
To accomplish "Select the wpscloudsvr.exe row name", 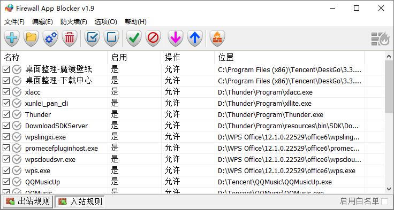I will (50, 160).
